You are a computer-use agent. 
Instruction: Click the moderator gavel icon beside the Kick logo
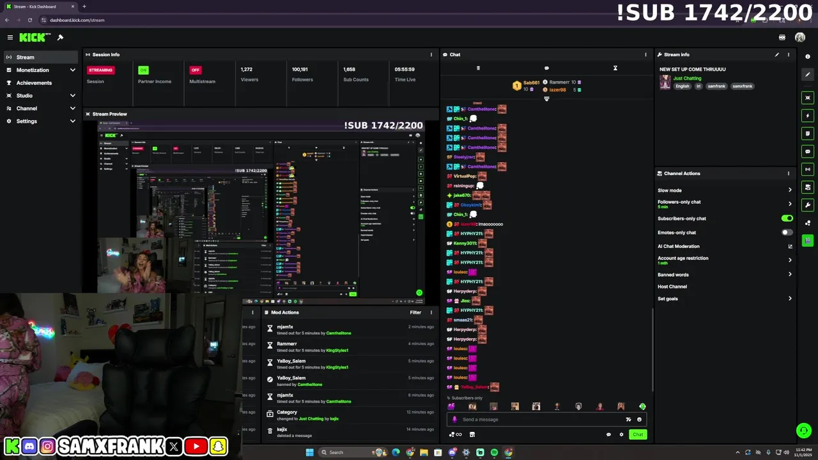click(x=60, y=38)
